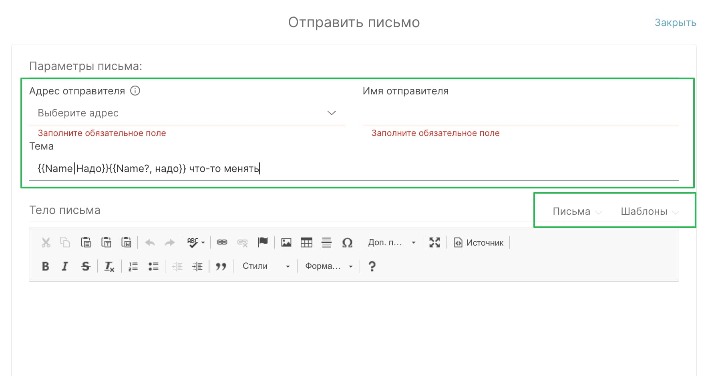
Task: Click the Copy icon in editor toolbar
Action: 65,242
